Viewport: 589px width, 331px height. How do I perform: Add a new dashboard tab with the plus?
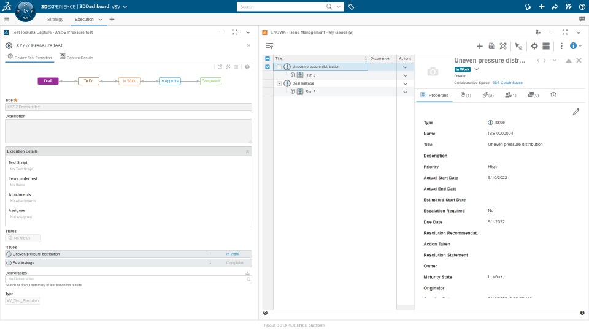tap(112, 20)
